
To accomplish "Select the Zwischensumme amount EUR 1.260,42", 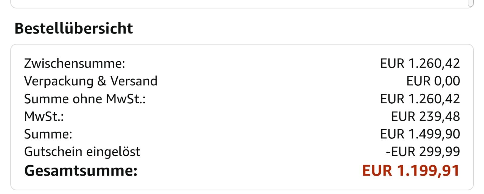I will click(x=420, y=64).
